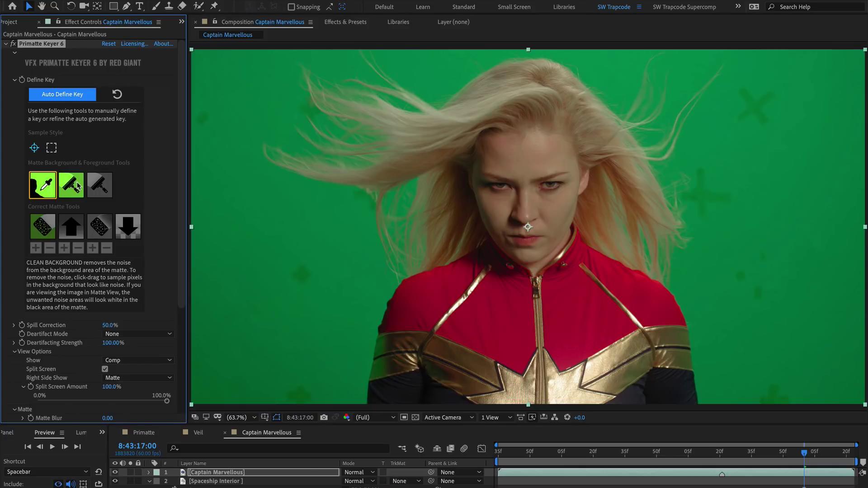Select the Hand tool
868x488 pixels.
tap(42, 6)
